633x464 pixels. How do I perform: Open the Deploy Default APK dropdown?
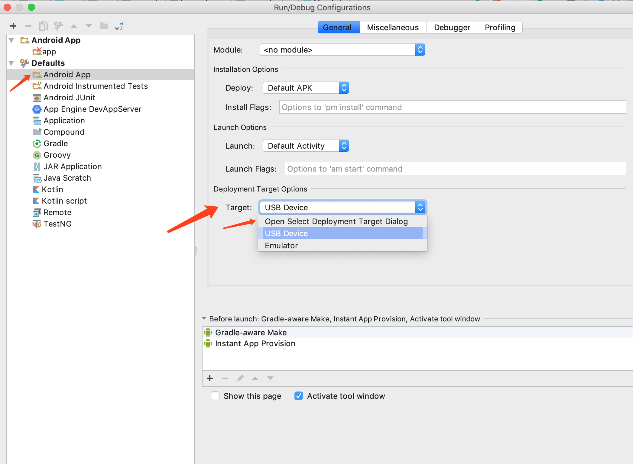click(x=306, y=88)
